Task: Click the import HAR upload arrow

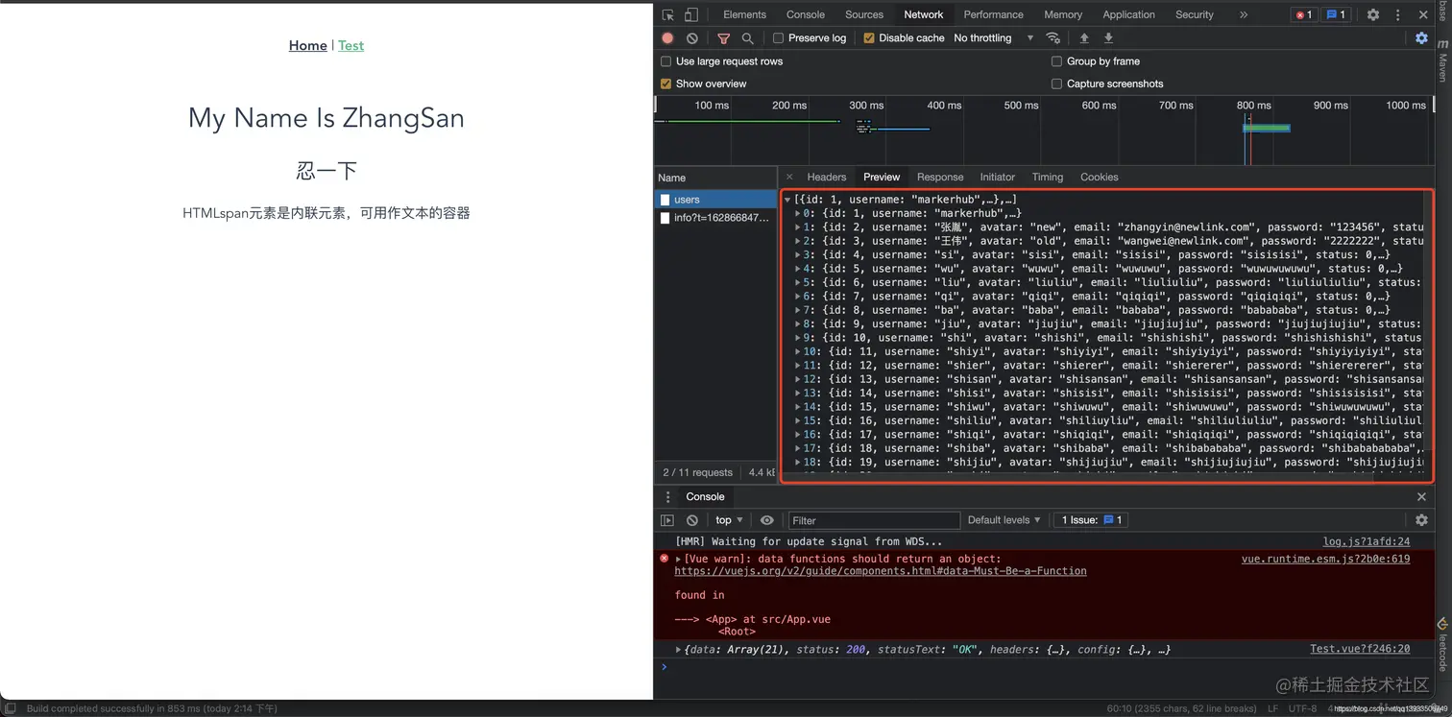Action: pos(1084,38)
